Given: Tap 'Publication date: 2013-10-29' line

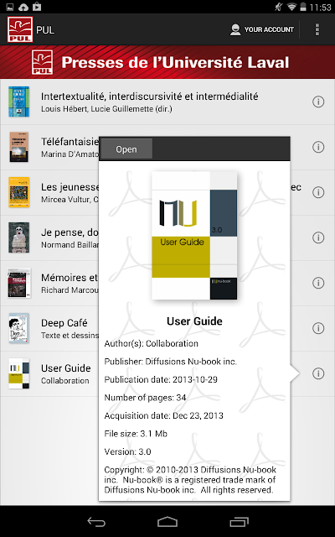Looking at the screenshot, I should [161, 379].
